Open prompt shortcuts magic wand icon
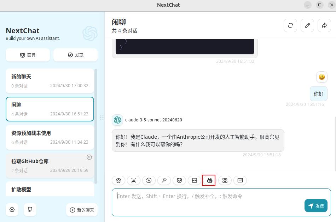 click(164, 180)
